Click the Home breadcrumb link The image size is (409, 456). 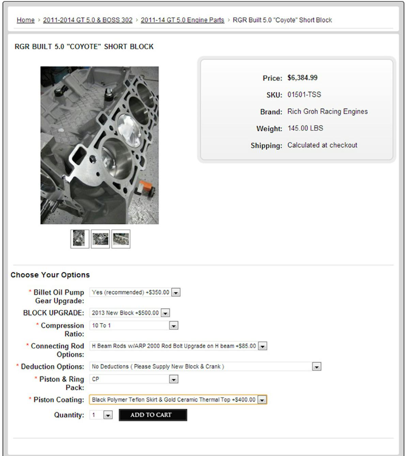click(26, 20)
